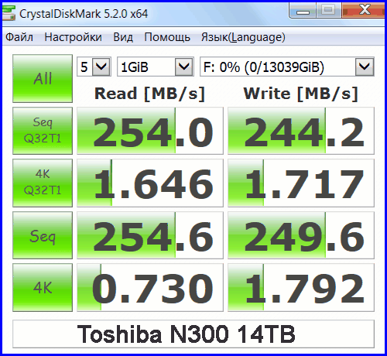Screen dimensions: 387x356
Task: Click the Toshiba N300 14TB comment field
Action: coord(193,334)
